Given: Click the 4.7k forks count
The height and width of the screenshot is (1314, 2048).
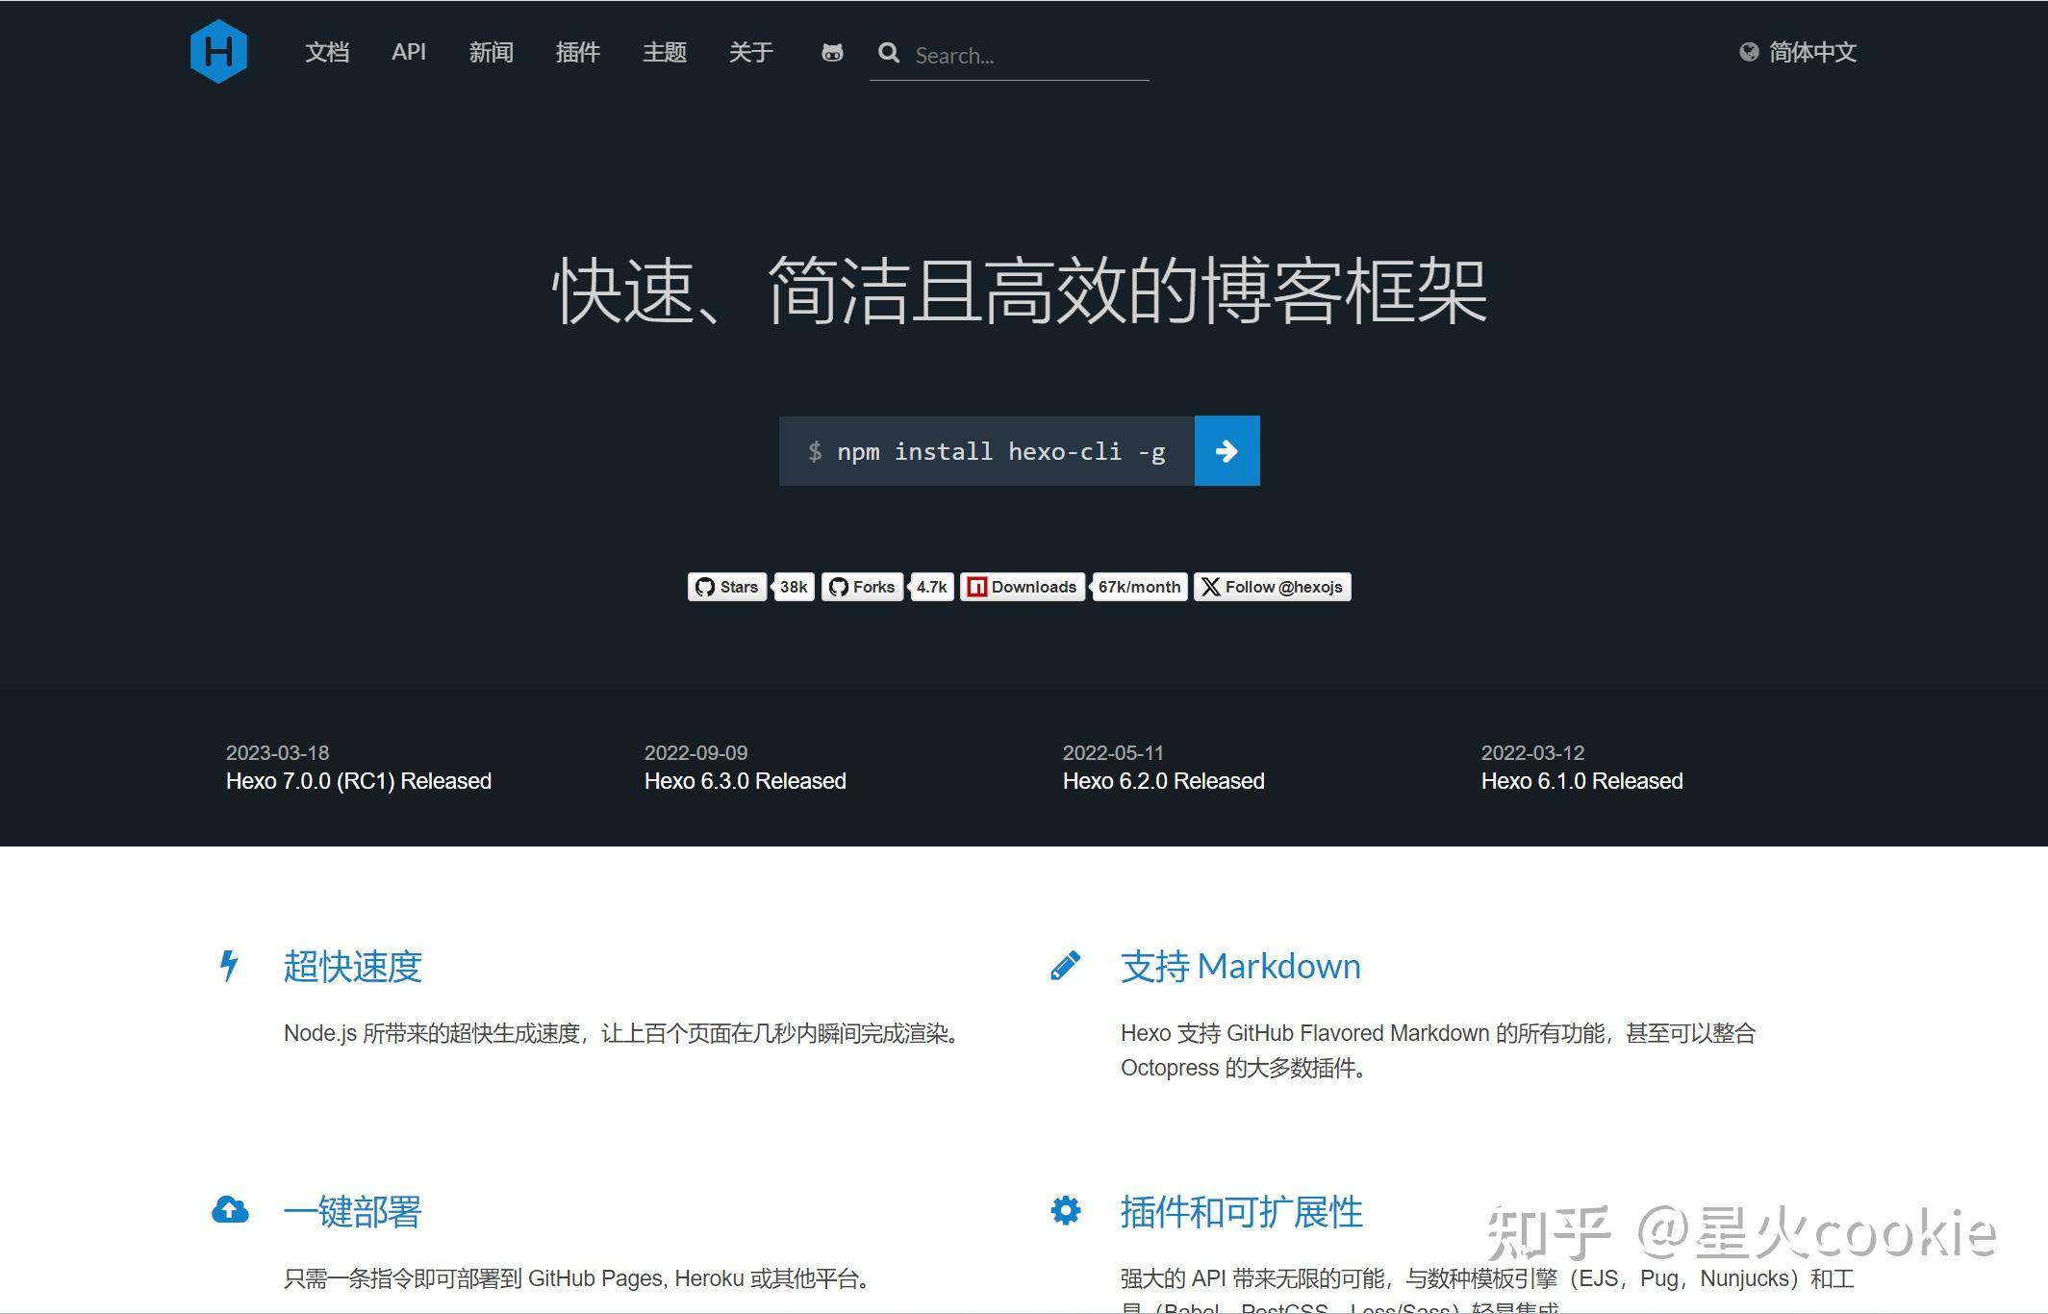Looking at the screenshot, I should [931, 587].
